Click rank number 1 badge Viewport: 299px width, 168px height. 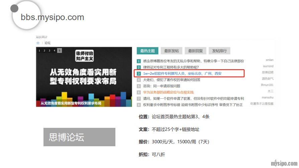[x=139, y=61]
